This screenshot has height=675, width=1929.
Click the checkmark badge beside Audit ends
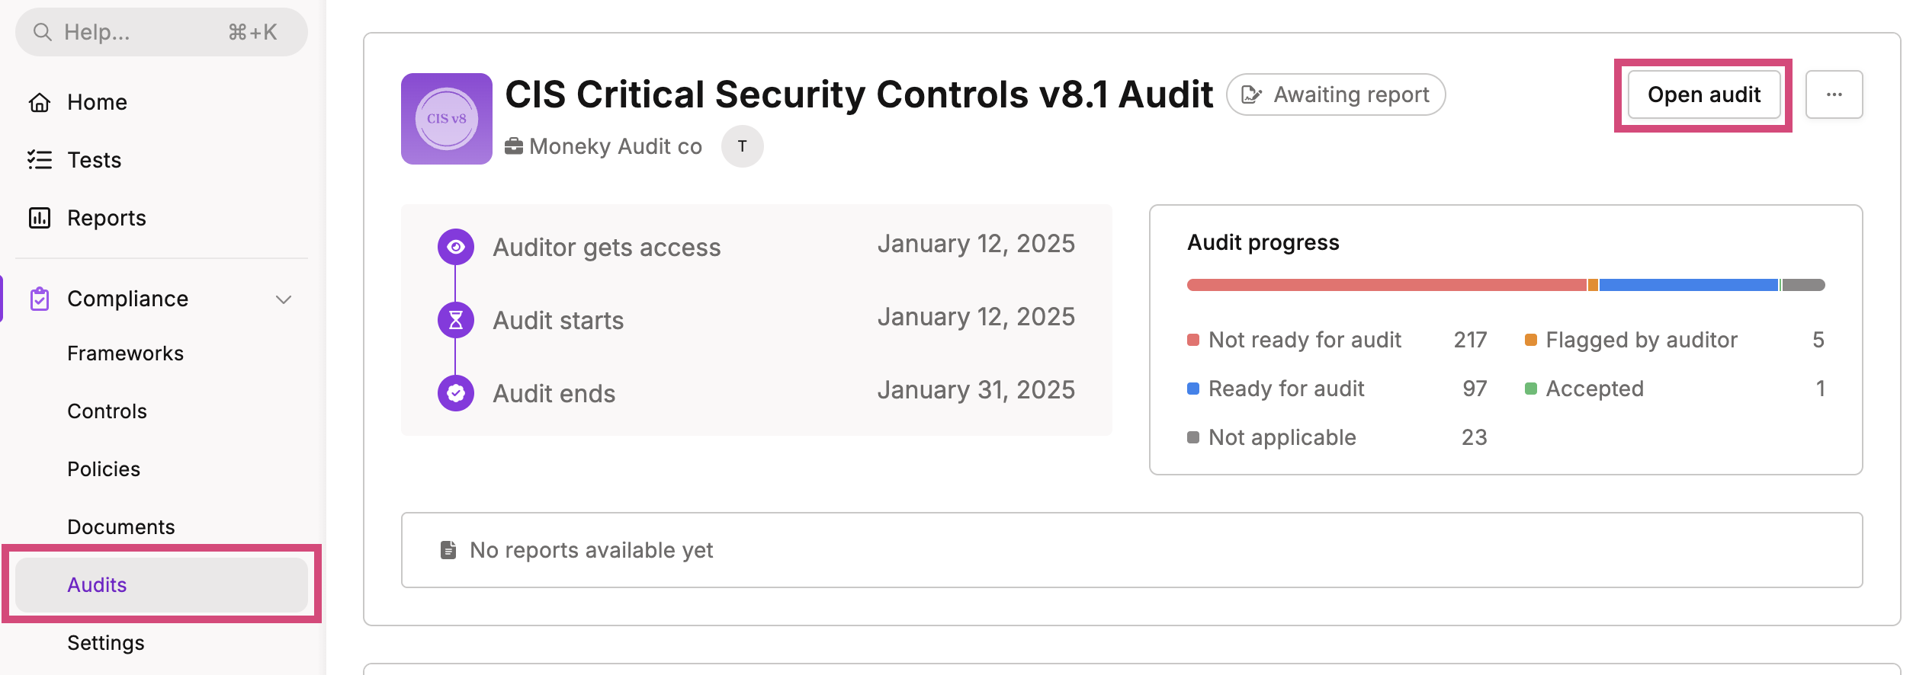pyautogui.click(x=456, y=393)
